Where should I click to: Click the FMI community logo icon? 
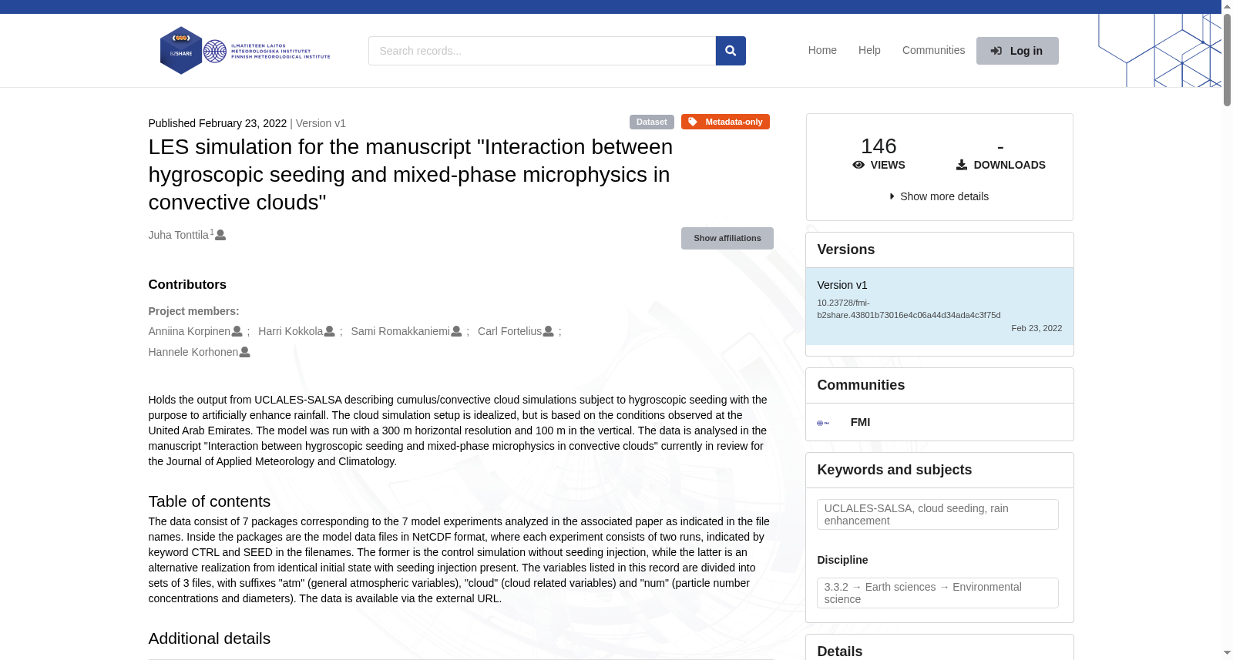tap(823, 423)
